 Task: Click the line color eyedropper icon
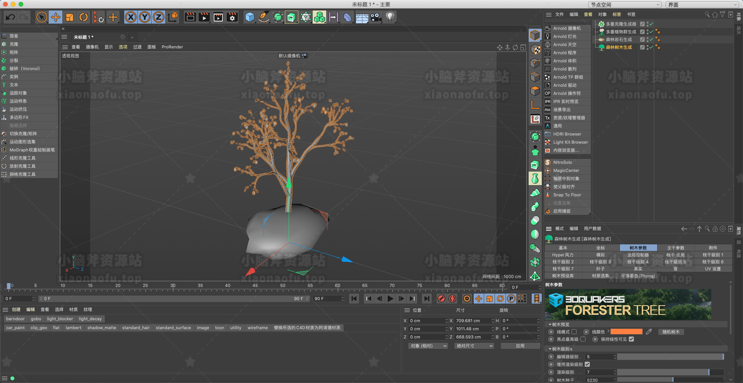click(x=649, y=331)
